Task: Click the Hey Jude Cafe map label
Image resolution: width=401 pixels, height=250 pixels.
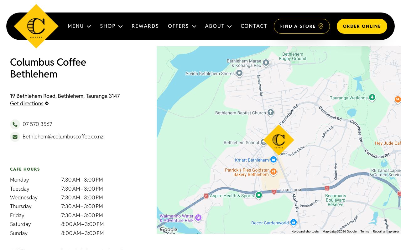Action: pos(388,143)
